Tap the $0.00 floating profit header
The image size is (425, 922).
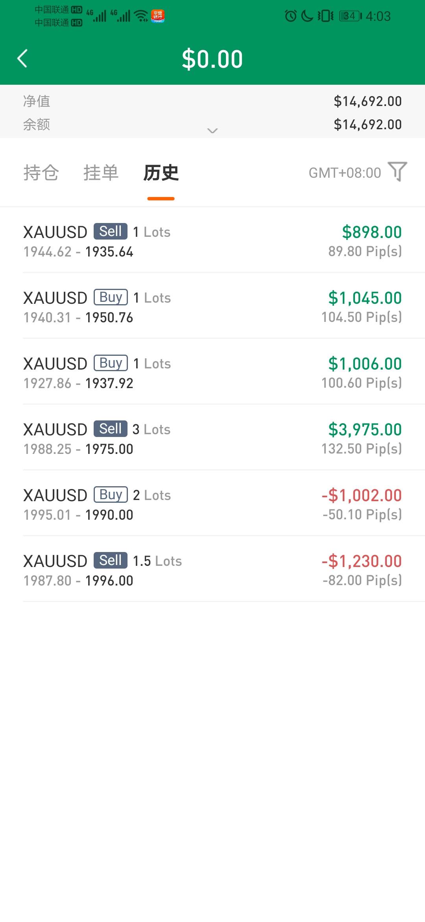[x=213, y=59]
